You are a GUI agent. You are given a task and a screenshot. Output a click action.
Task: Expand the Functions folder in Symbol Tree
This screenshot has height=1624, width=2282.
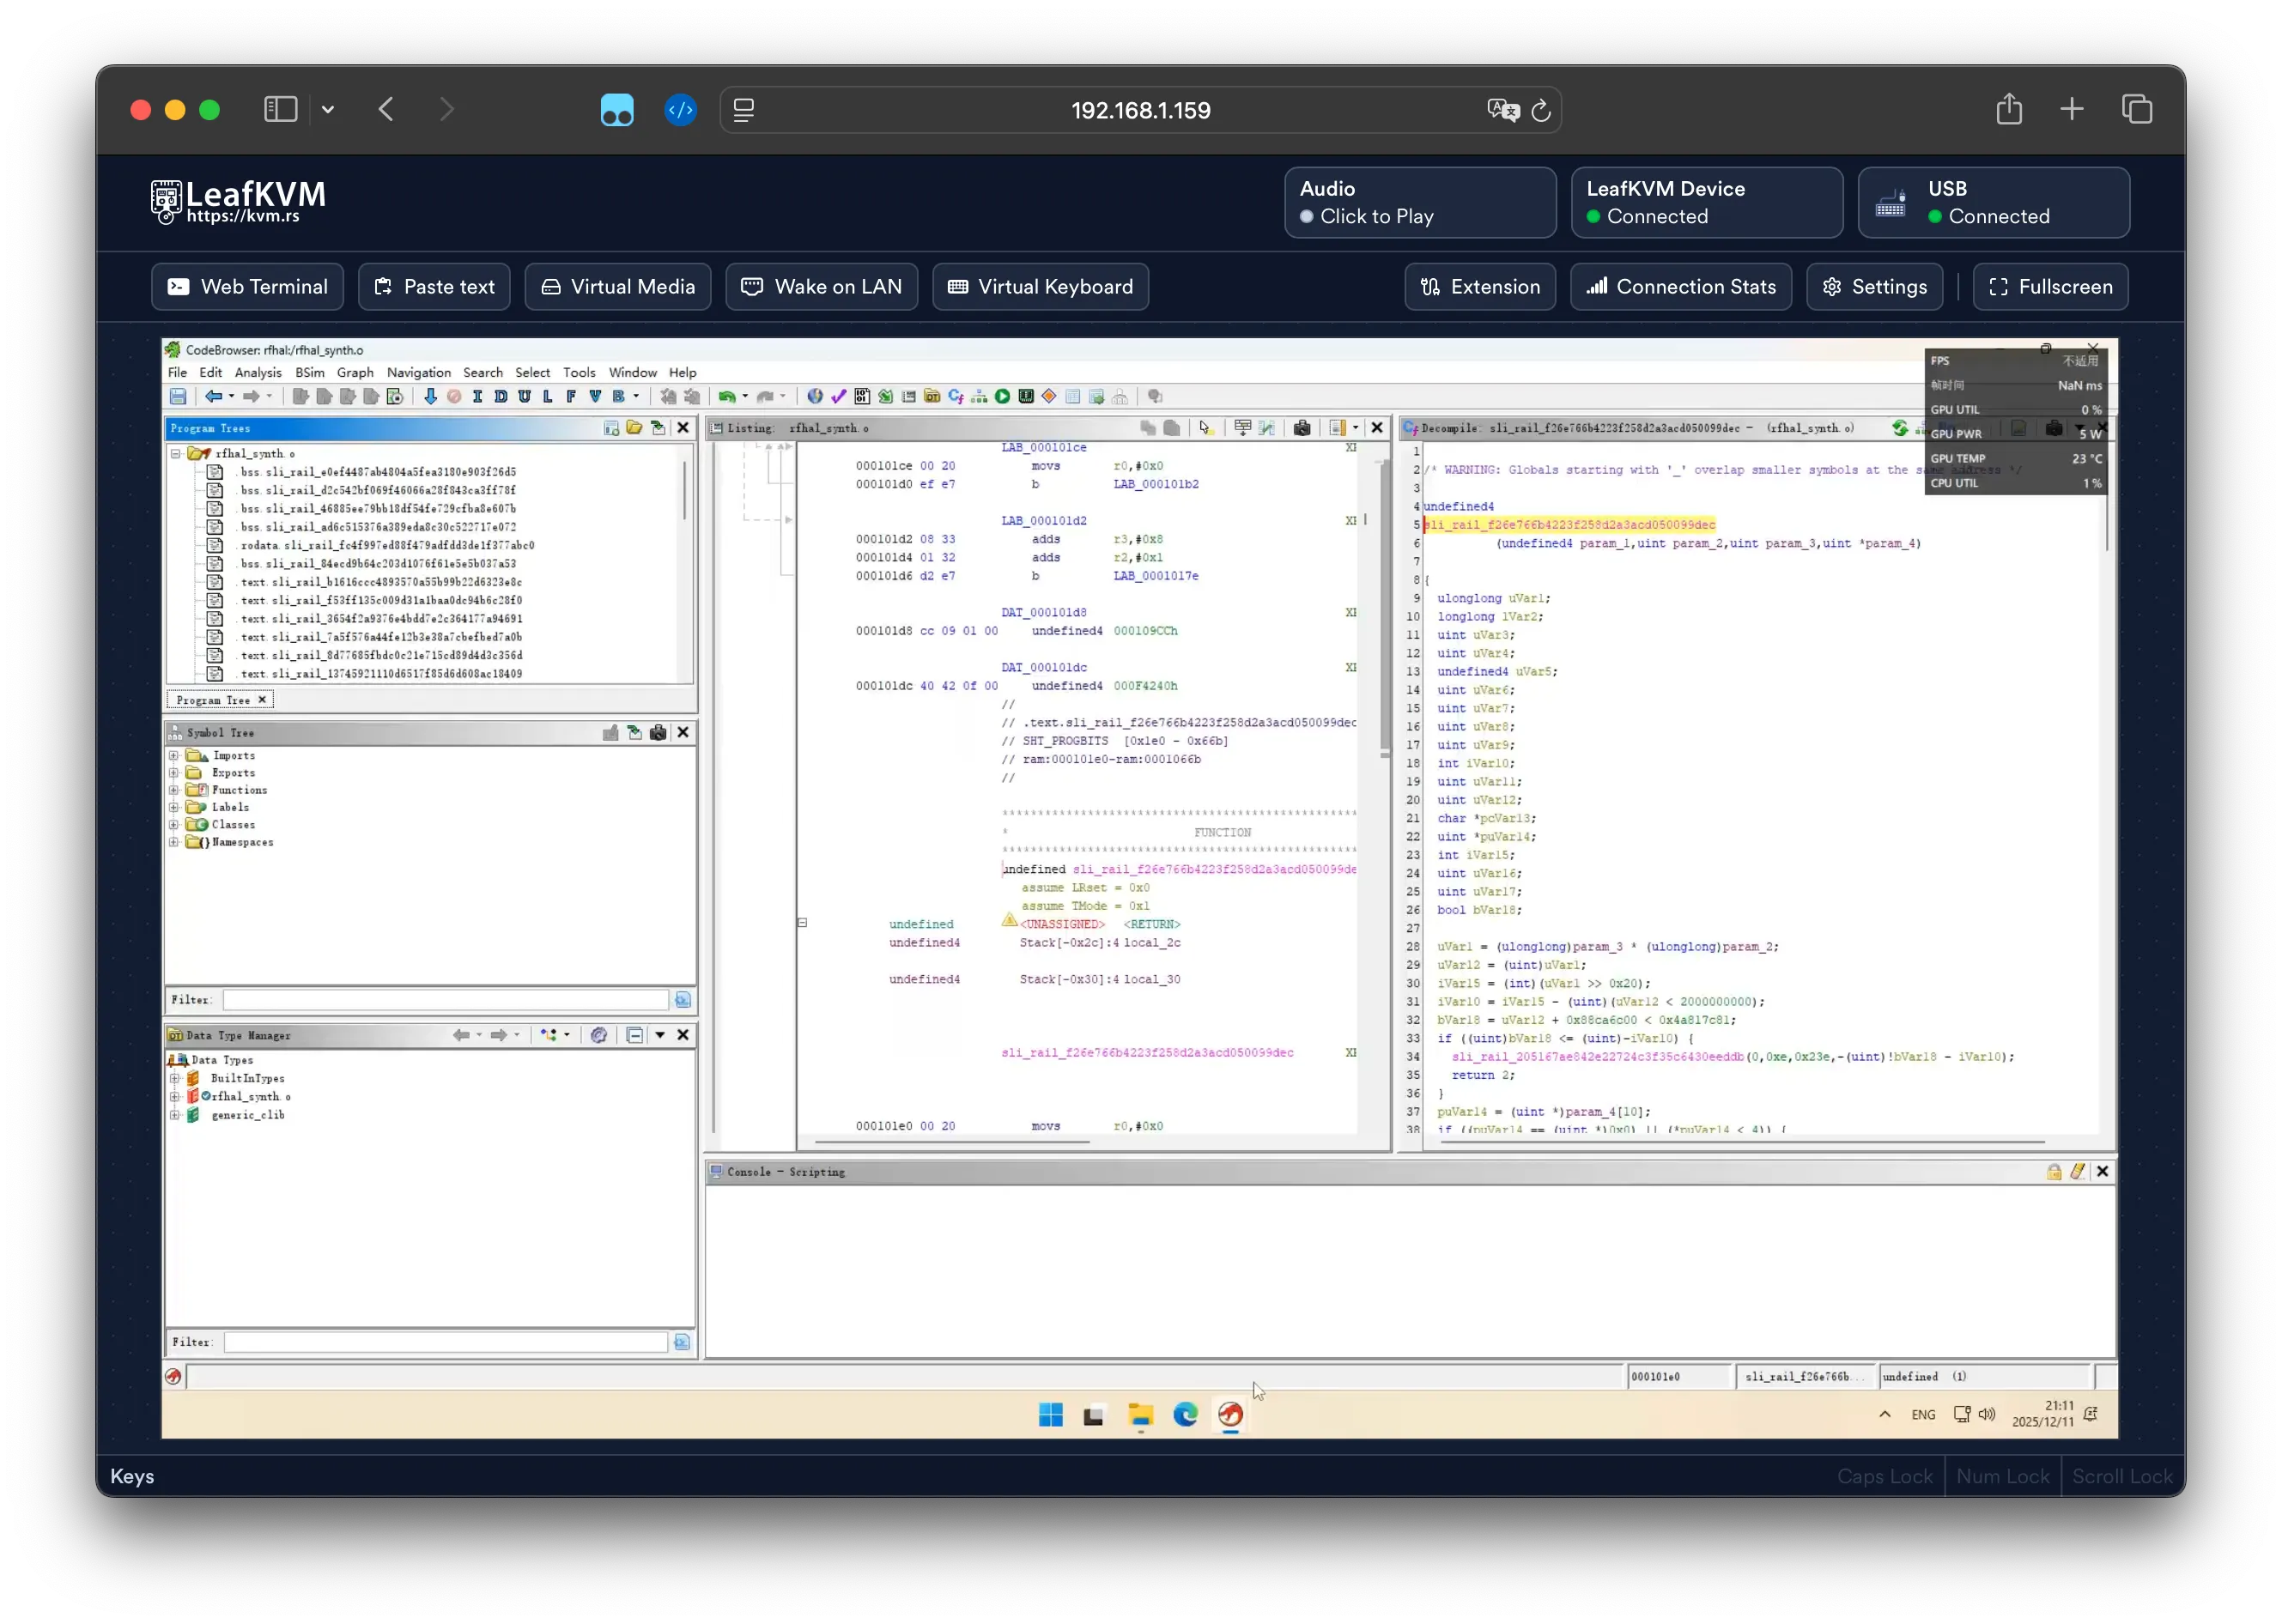coord(174,790)
